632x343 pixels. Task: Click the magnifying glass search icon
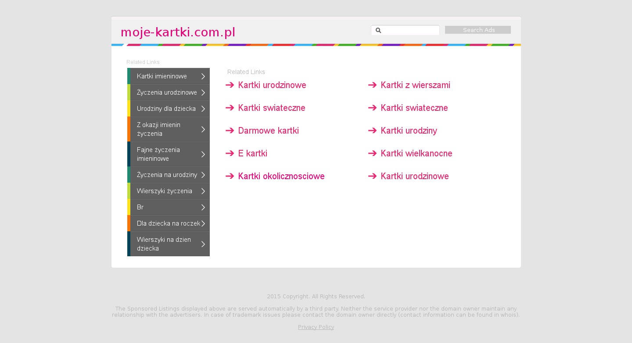click(378, 30)
